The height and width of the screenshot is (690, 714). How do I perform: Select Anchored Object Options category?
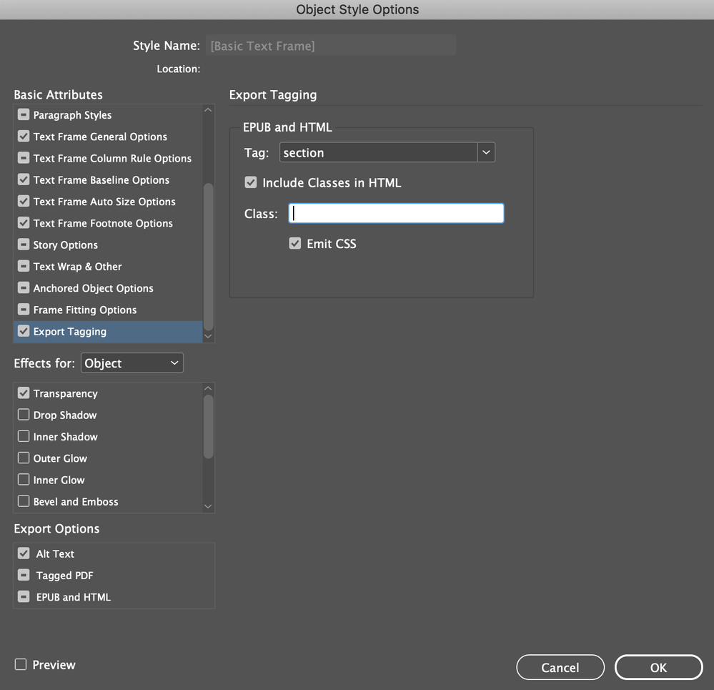[94, 288]
